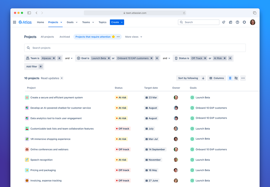This screenshot has width=270, height=187.
Task: Click Off track status of Online conferences
Action: tap(123, 149)
